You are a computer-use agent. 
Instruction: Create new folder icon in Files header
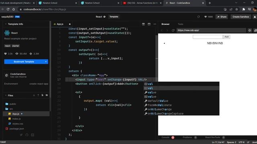[47, 95]
